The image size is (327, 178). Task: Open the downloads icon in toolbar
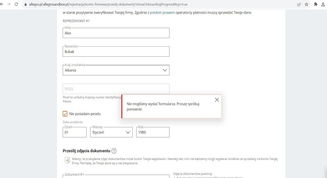tap(323, 4)
